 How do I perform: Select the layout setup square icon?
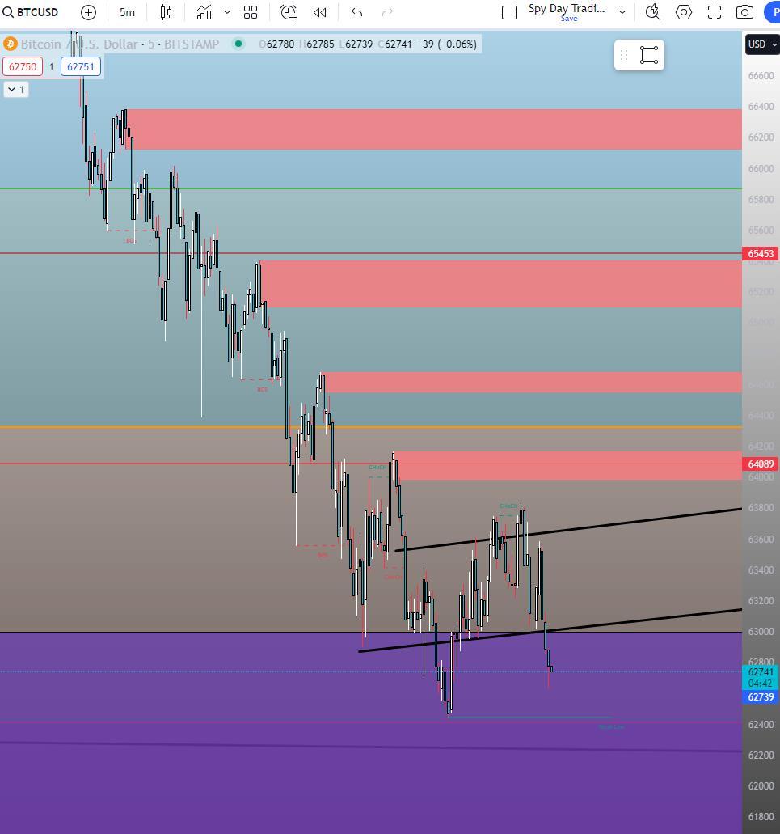pos(509,12)
